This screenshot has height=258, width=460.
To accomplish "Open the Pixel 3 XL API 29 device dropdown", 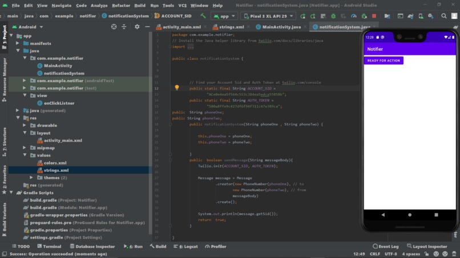I will coord(268,16).
